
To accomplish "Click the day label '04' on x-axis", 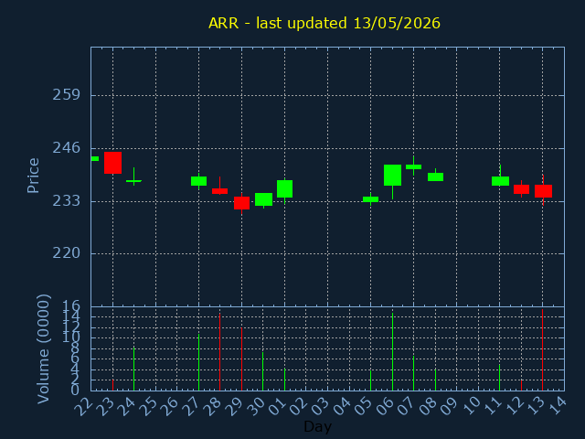I will coord(342,406).
